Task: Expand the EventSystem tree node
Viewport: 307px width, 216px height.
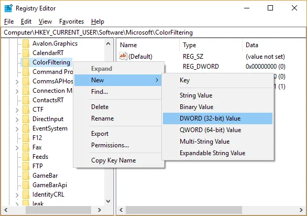Action: click(x=17, y=129)
